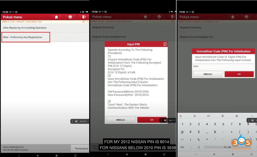Tap OK in the Input PIN dialog
This screenshot has width=257, height=157.
click(152, 120)
